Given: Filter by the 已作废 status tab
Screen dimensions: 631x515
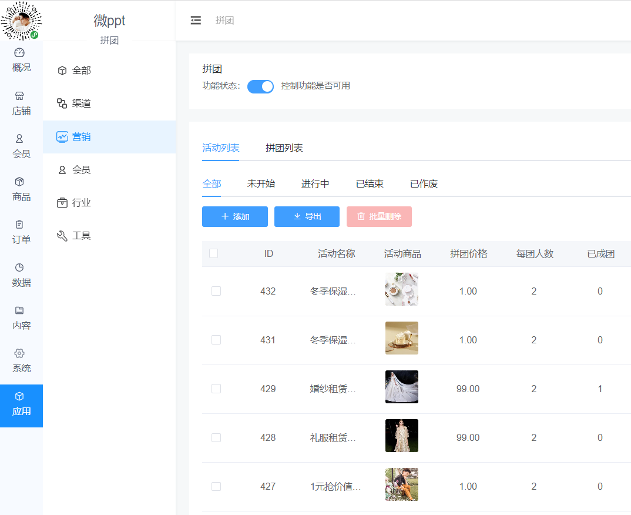Looking at the screenshot, I should click(x=424, y=183).
